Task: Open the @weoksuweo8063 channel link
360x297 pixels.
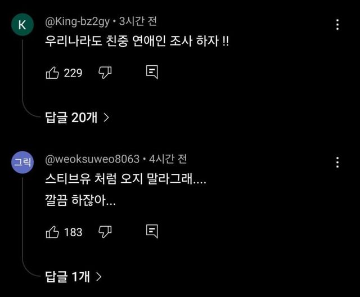Action: point(92,159)
